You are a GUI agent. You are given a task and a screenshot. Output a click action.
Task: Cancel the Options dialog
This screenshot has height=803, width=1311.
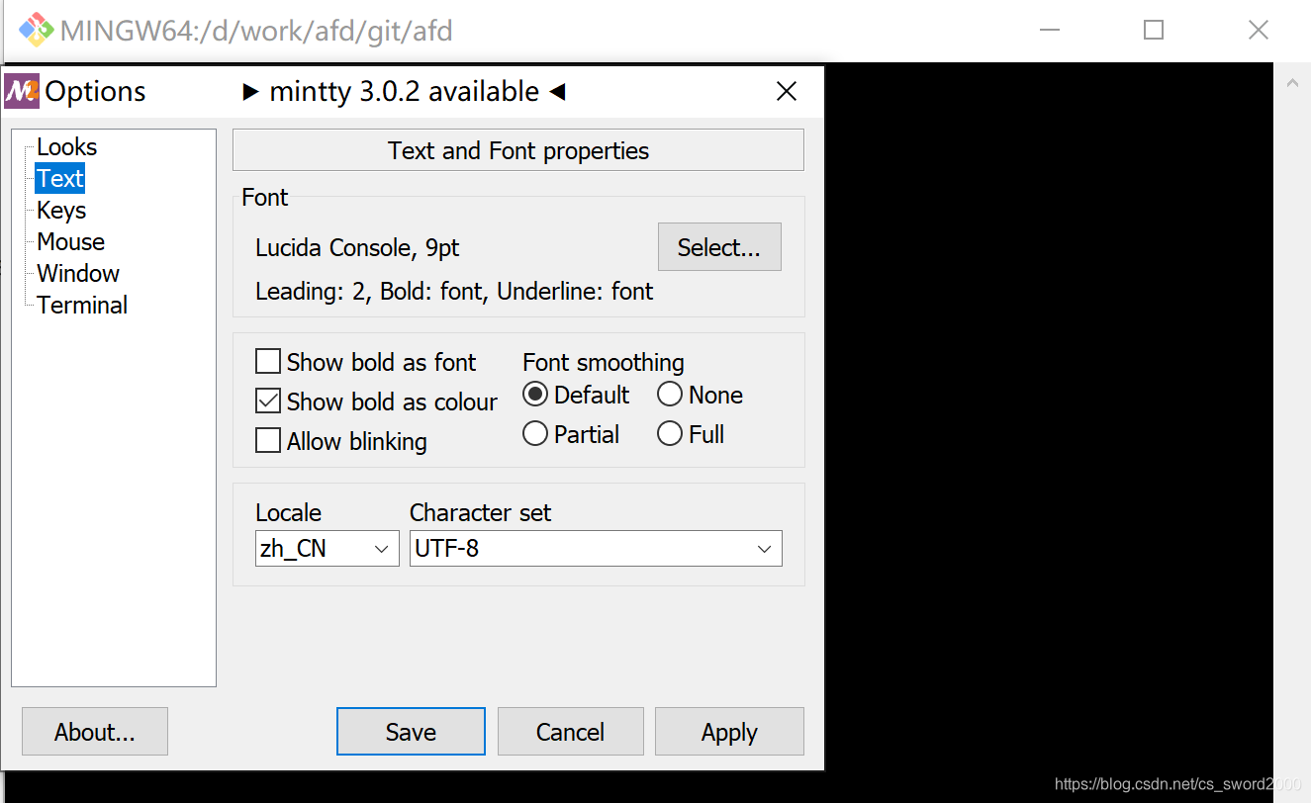[571, 732]
